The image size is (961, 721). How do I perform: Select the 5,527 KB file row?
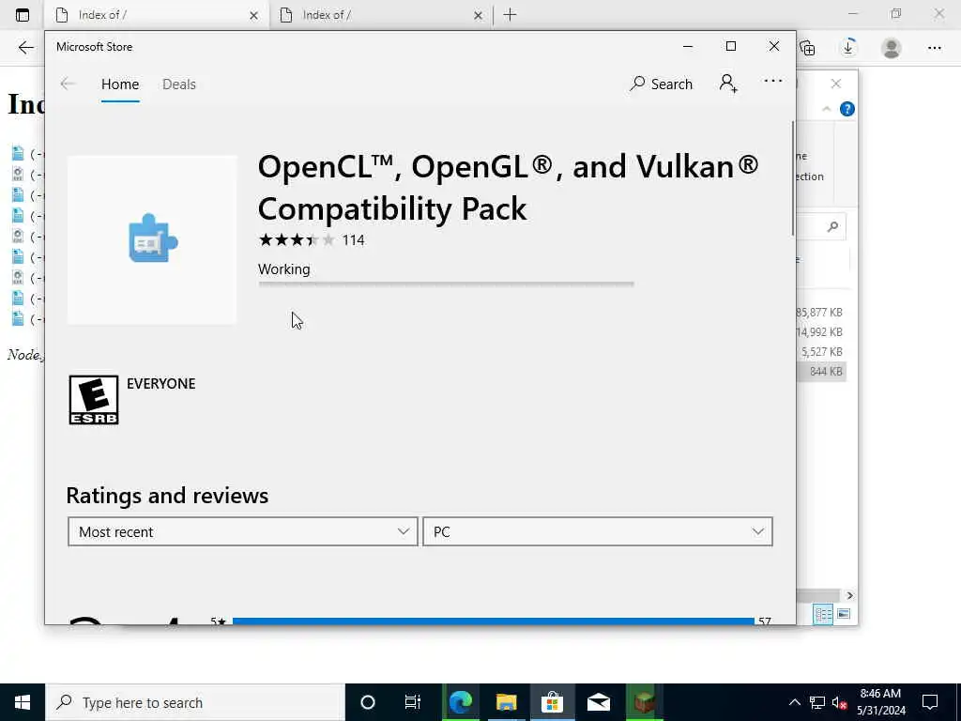(821, 351)
